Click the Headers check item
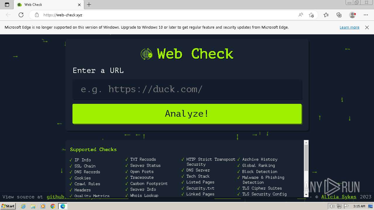The height and width of the screenshot is (210, 374). coord(83,190)
